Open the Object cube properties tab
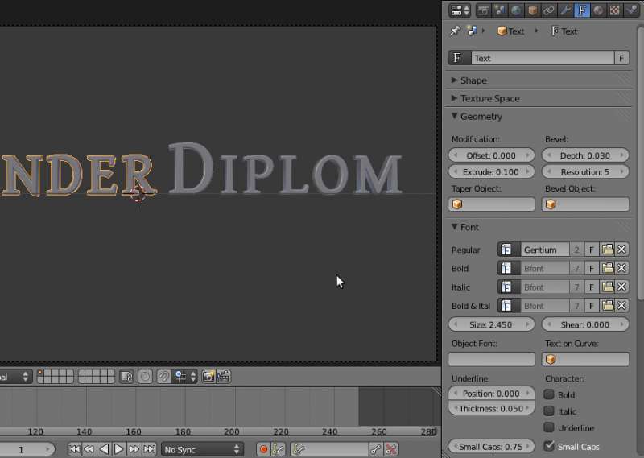This screenshot has height=458, width=644. pyautogui.click(x=532, y=10)
